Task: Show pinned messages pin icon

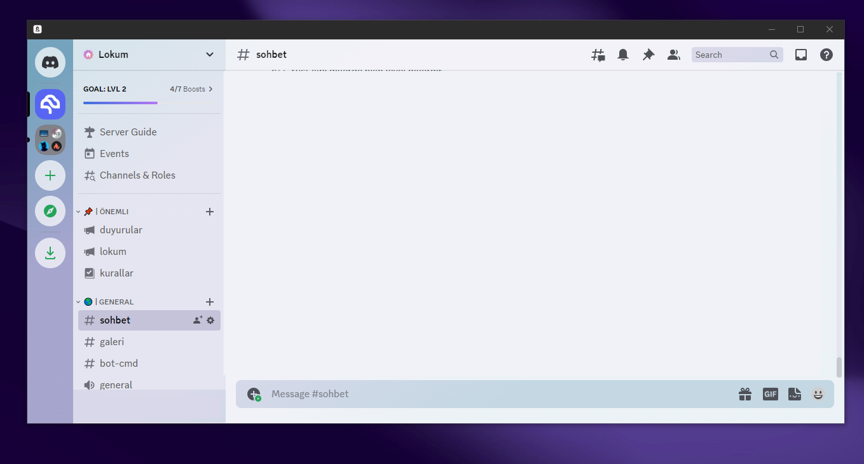Action: pos(648,55)
